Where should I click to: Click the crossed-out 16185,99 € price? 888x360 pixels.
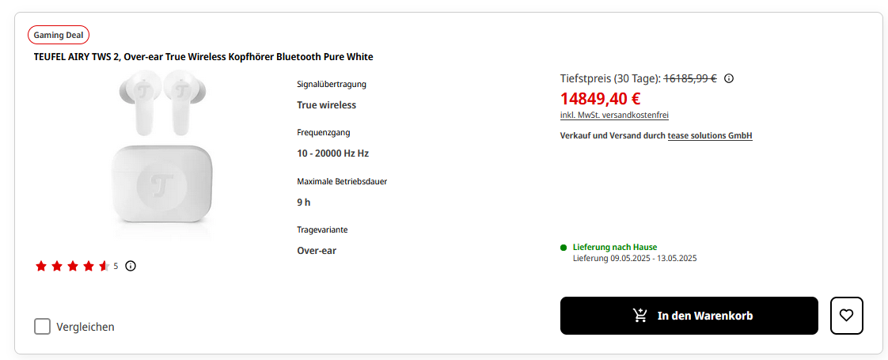(x=690, y=78)
